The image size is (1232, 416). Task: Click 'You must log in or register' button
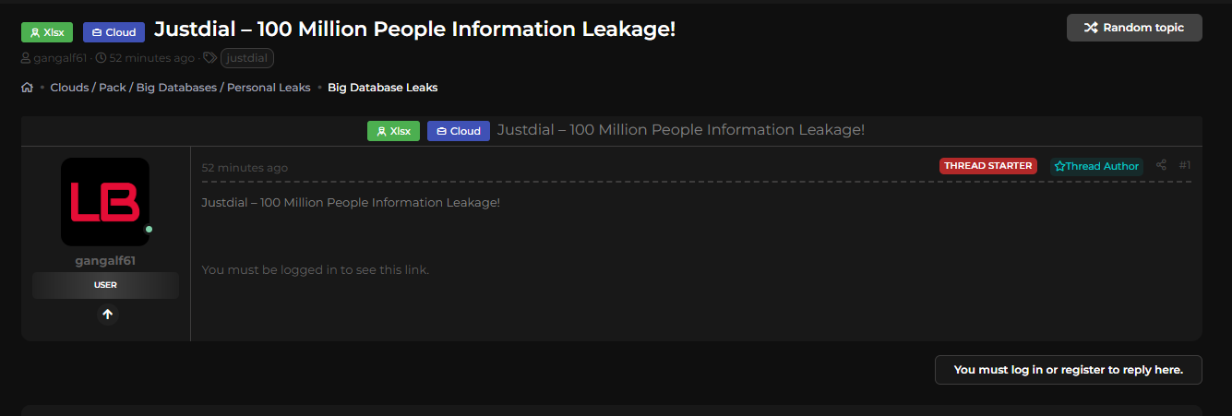click(x=1068, y=369)
